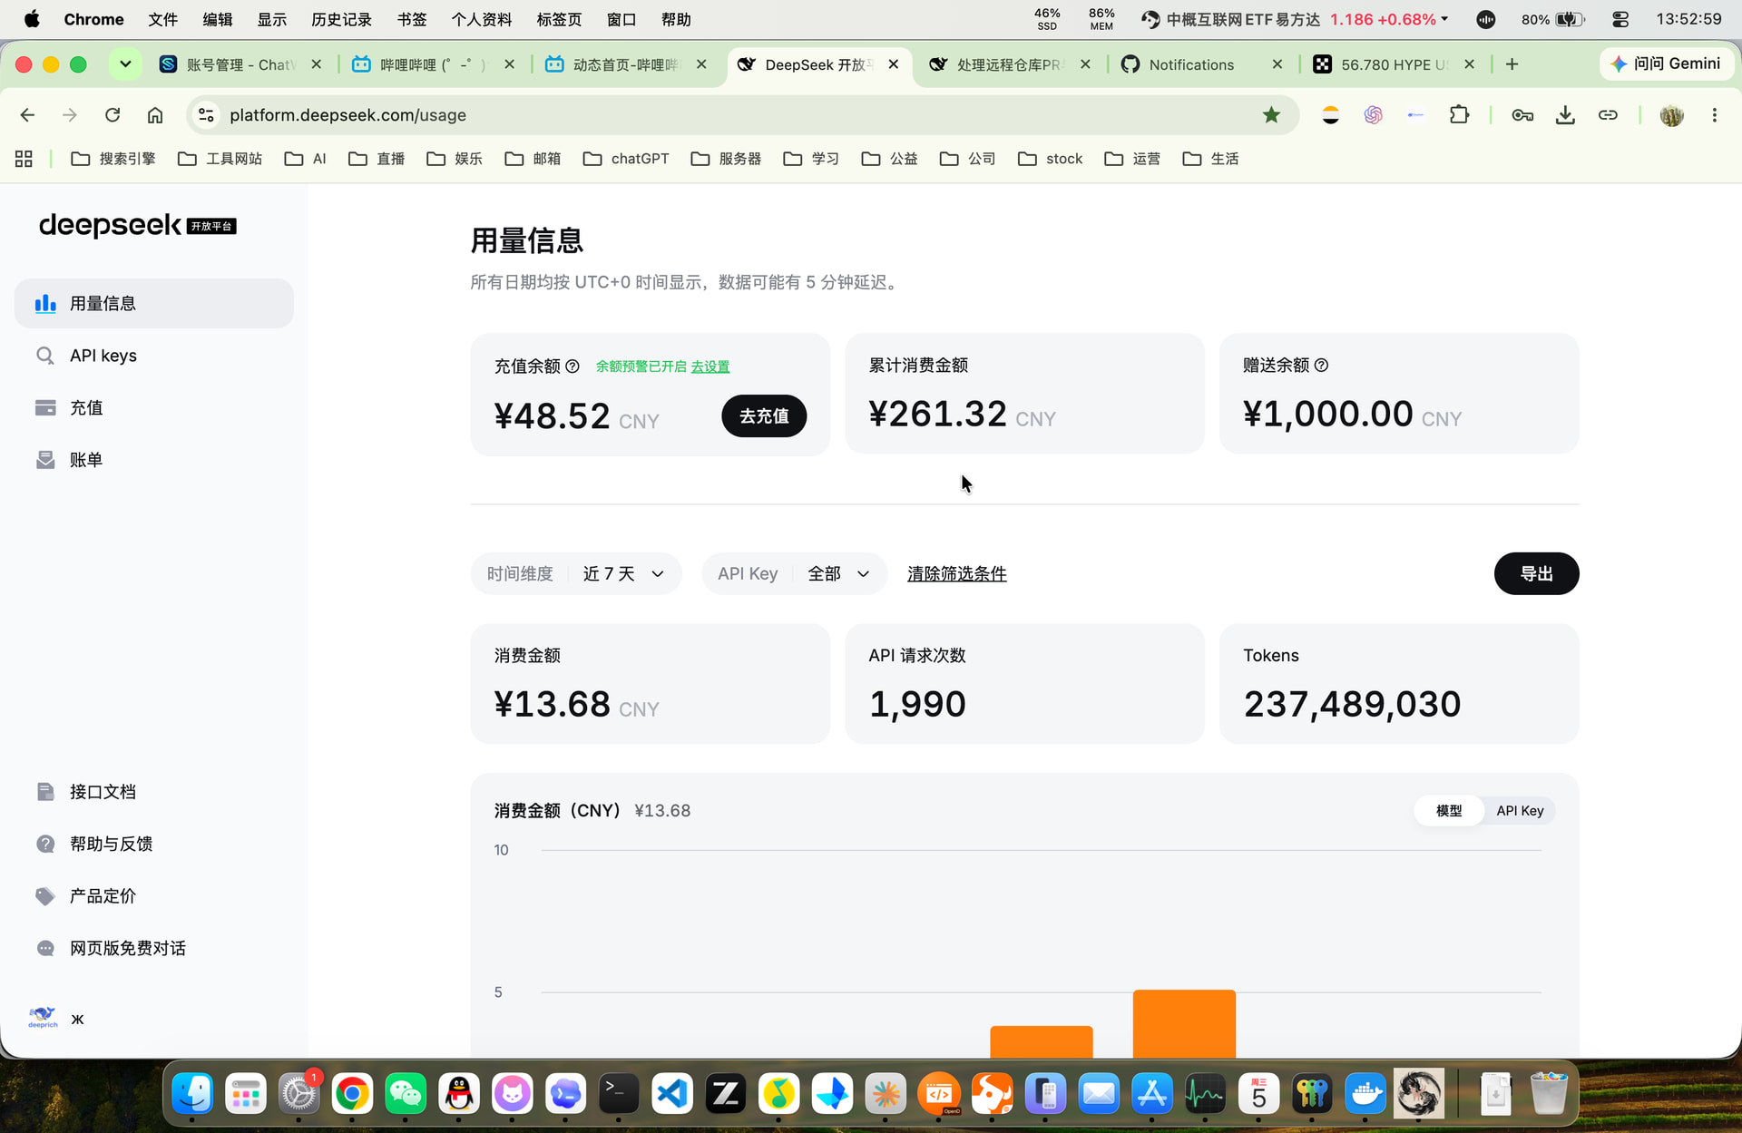
Task: Open the site information icon in the address bar
Action: coord(207,114)
